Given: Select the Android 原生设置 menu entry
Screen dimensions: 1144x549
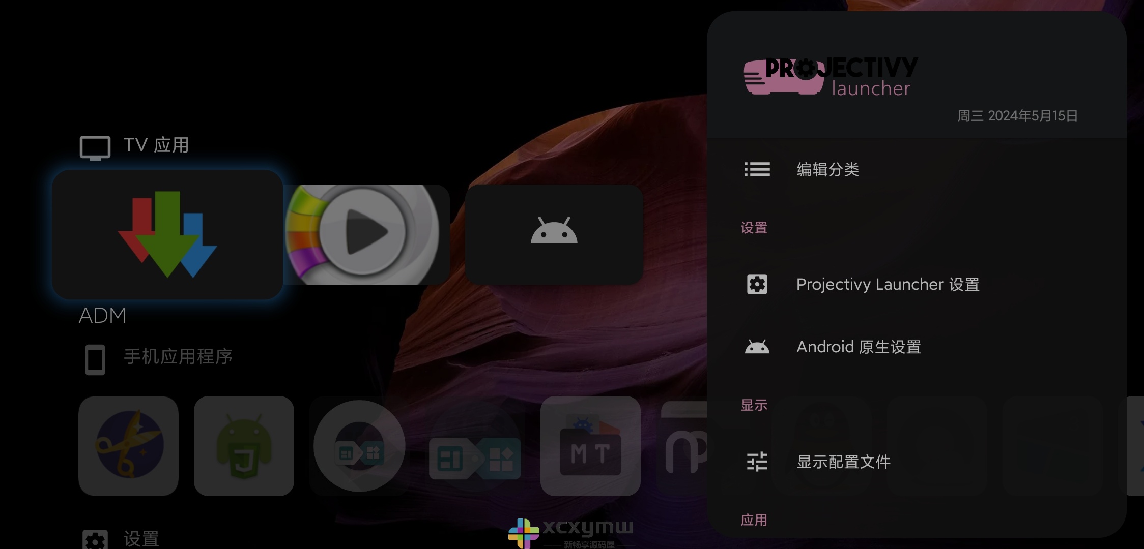Looking at the screenshot, I should click(x=858, y=347).
